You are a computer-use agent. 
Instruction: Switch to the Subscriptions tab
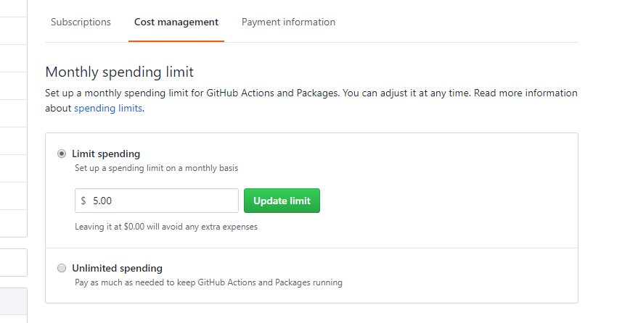81,22
